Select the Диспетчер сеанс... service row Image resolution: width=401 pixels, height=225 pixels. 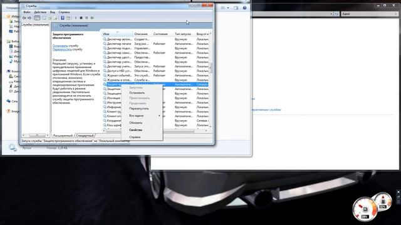(156, 52)
